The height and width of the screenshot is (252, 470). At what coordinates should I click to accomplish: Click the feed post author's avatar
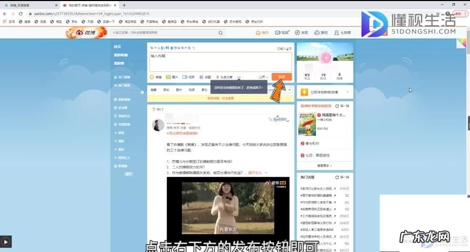[x=158, y=125]
